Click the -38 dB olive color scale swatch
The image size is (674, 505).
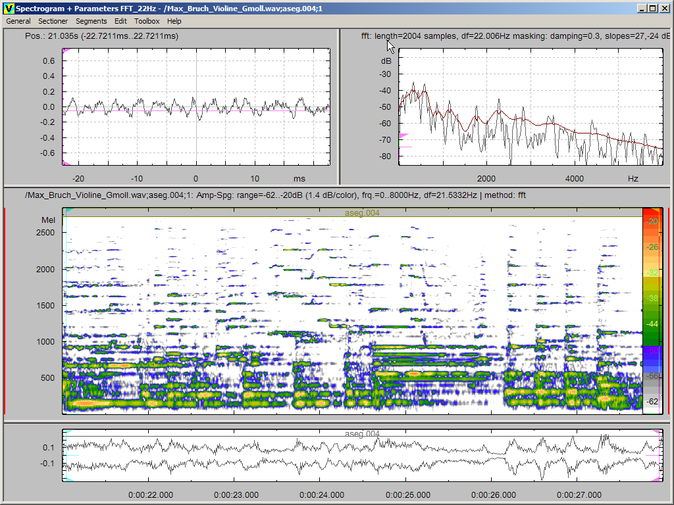652,298
